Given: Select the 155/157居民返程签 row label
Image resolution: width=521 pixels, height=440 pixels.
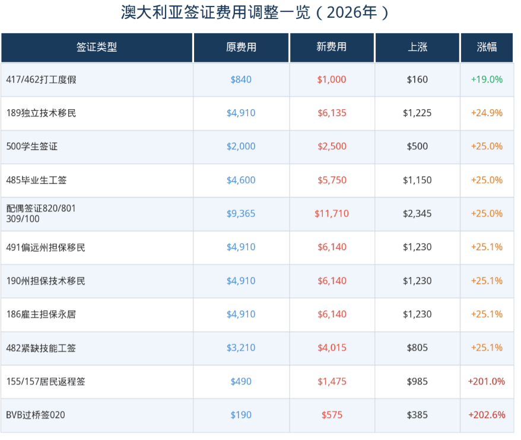Looking at the screenshot, I should tap(46, 381).
